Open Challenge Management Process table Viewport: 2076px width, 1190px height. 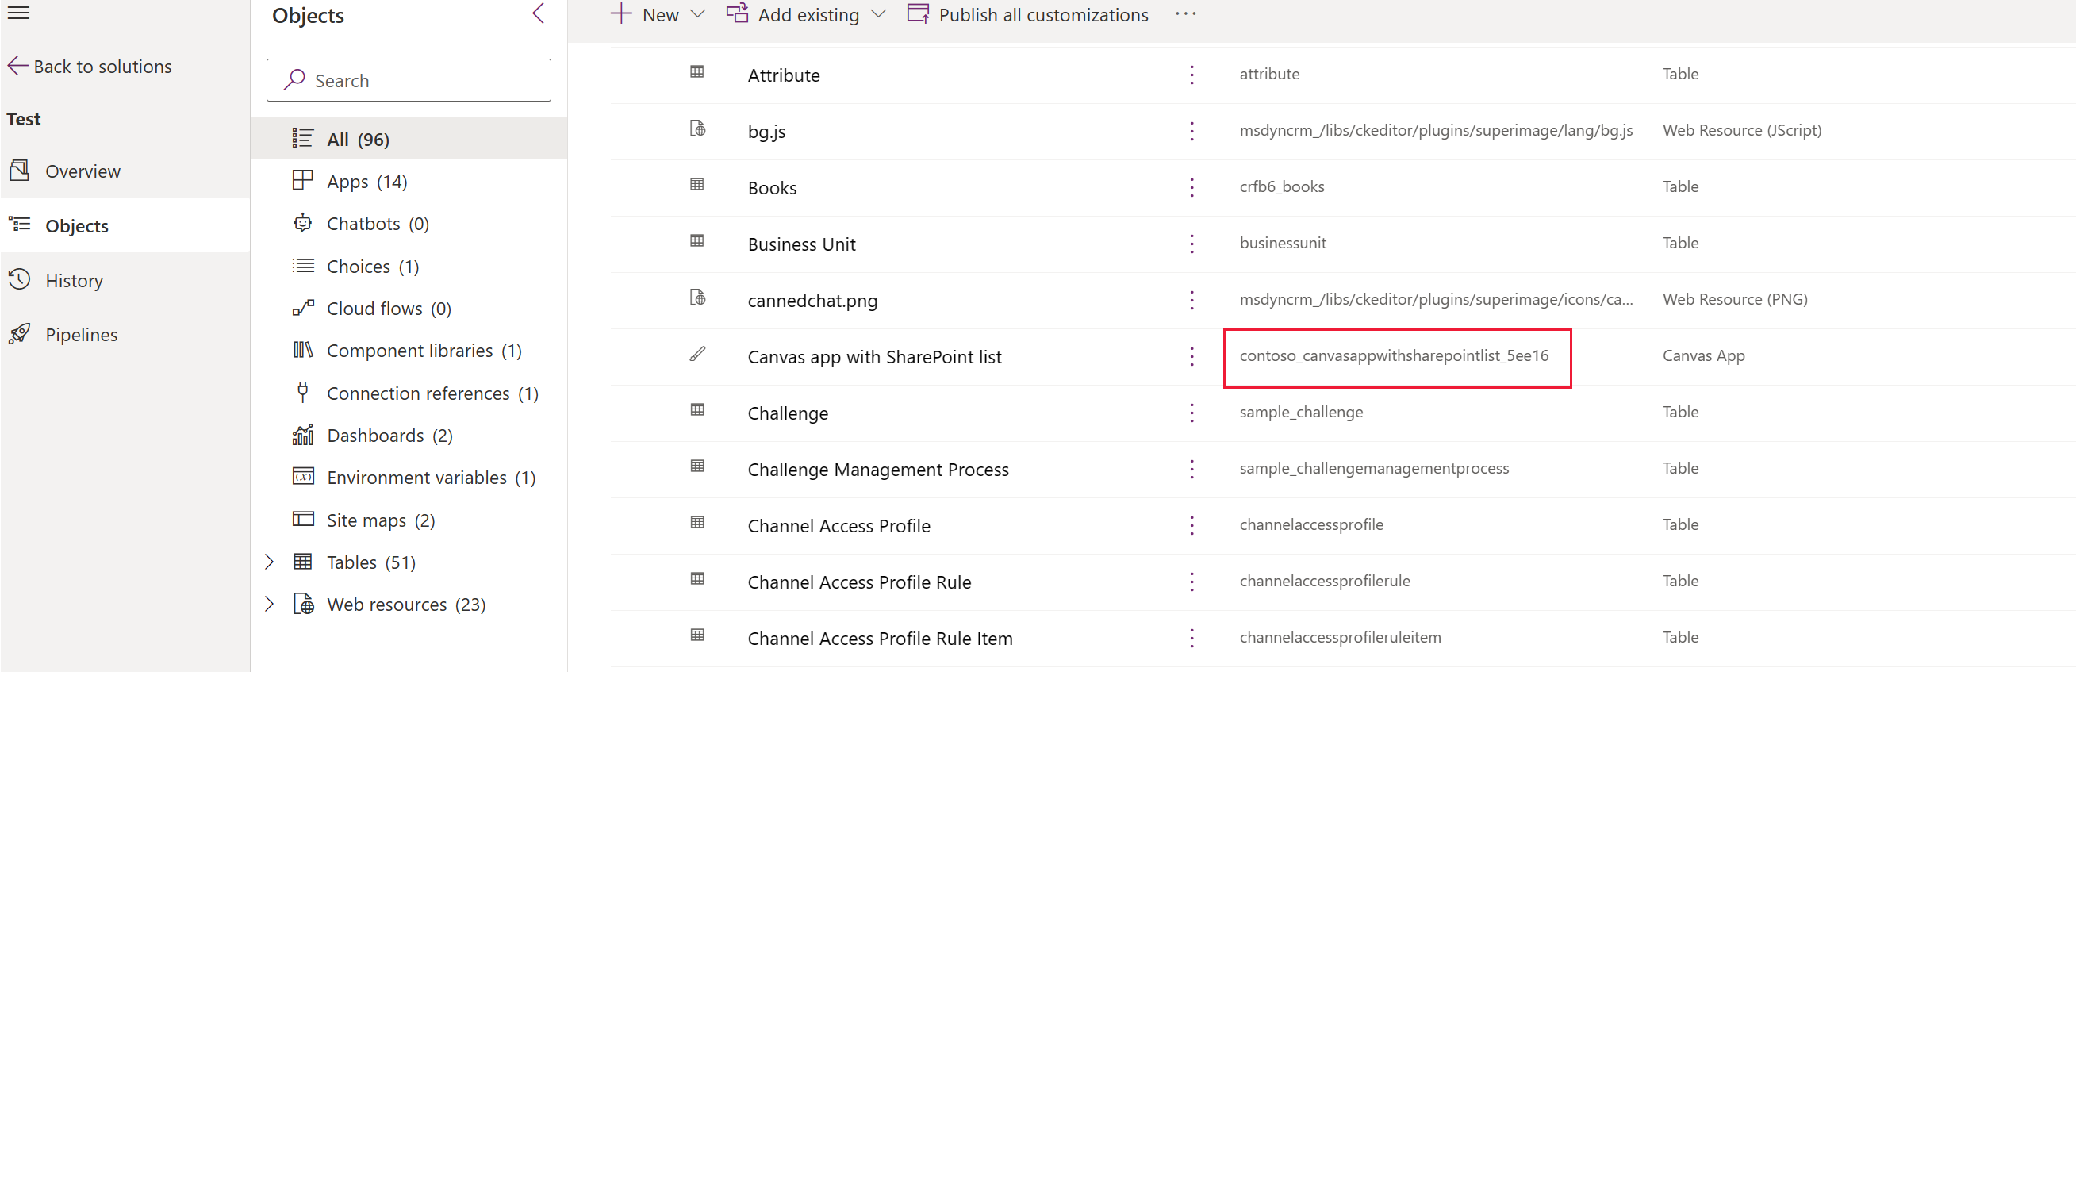(x=878, y=470)
